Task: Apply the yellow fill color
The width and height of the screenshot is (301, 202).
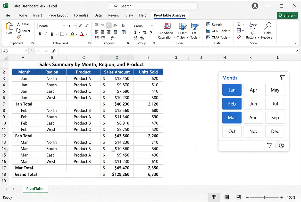Action: pyautogui.click(x=72, y=34)
